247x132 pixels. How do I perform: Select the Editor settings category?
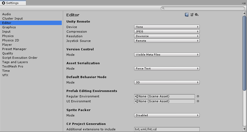(31, 23)
